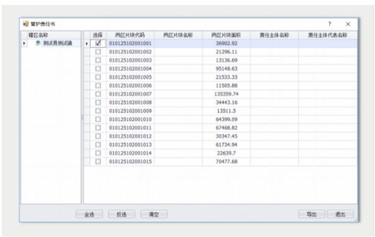Click the 选择 column header
This screenshot has width=375, height=237.
(98, 35)
